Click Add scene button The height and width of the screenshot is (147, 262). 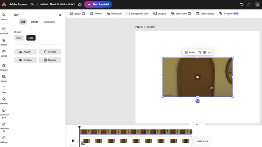click(x=202, y=141)
